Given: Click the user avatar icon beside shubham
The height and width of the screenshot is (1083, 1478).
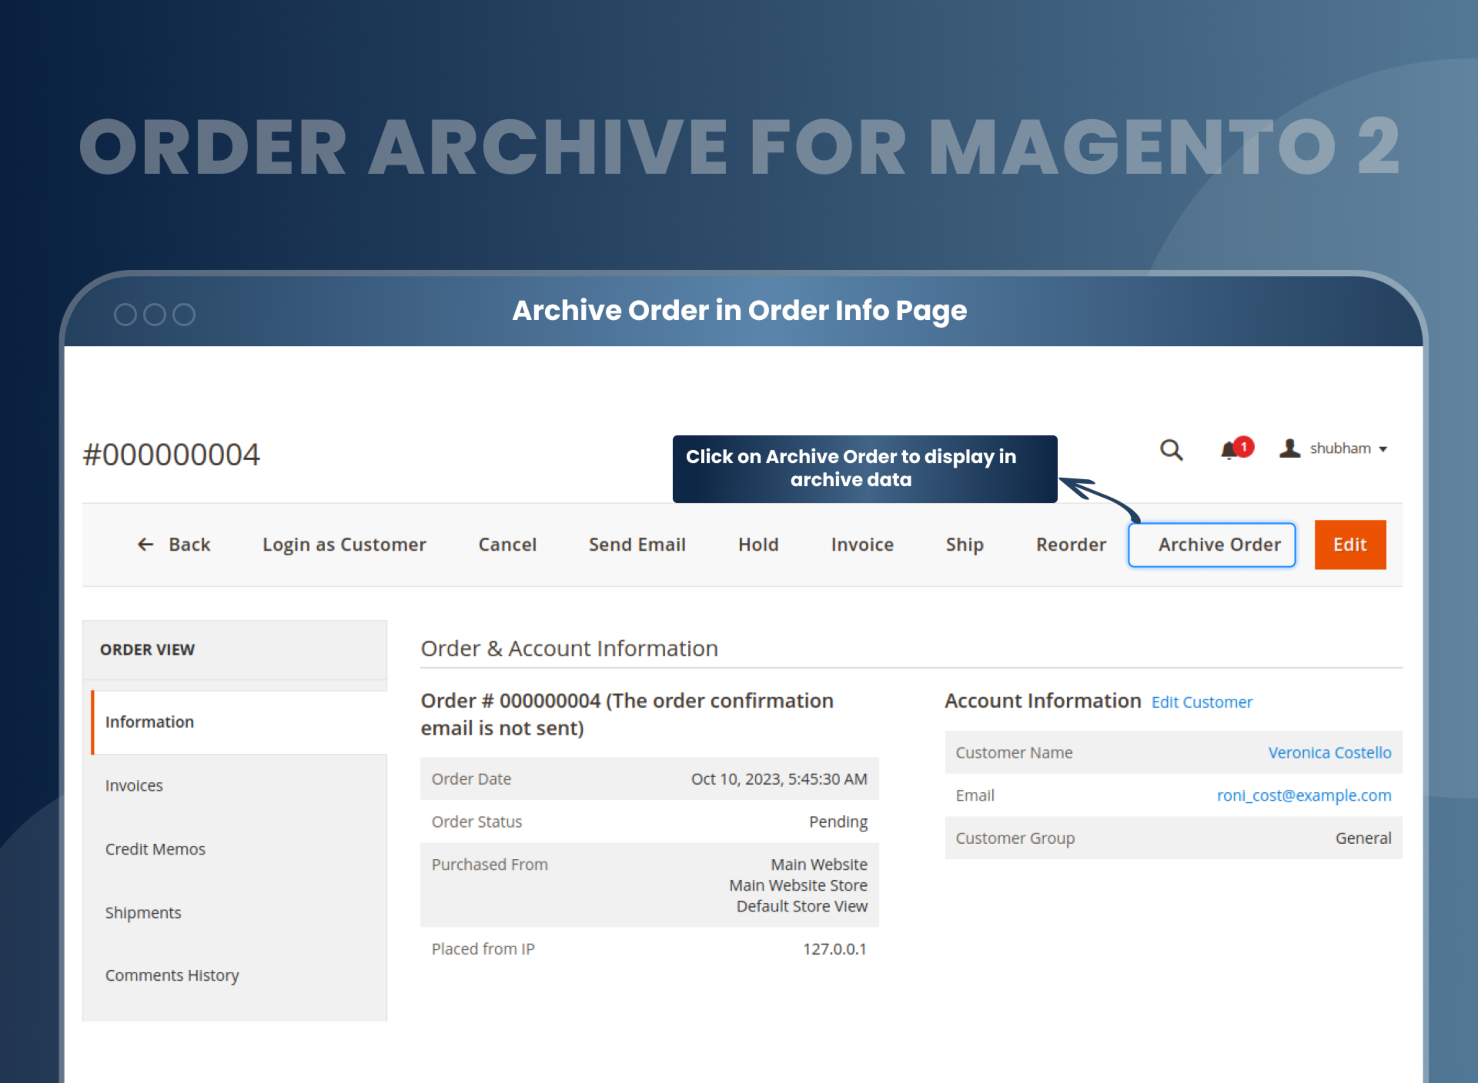Looking at the screenshot, I should [x=1289, y=448].
